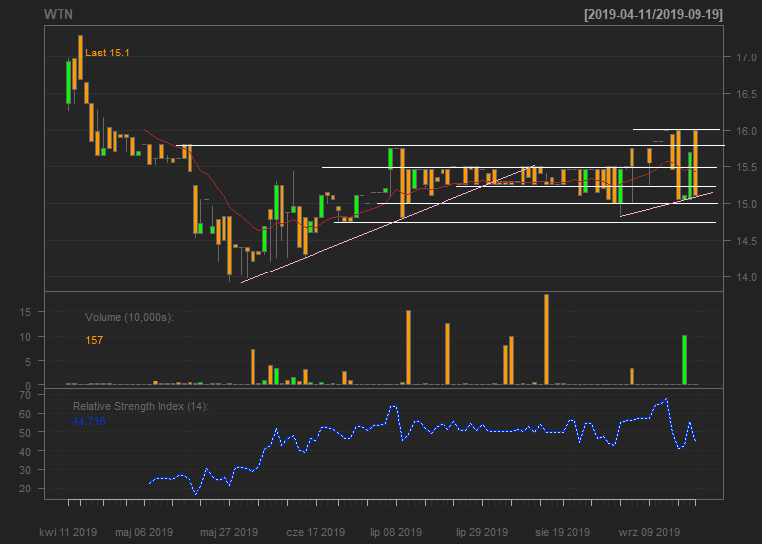The height and width of the screenshot is (544, 762).
Task: Click the volume axis label 5
Action: (28, 362)
